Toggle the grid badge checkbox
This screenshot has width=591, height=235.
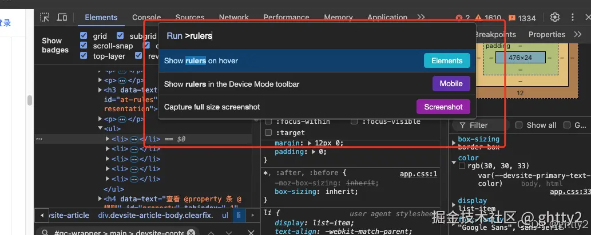tap(84, 36)
